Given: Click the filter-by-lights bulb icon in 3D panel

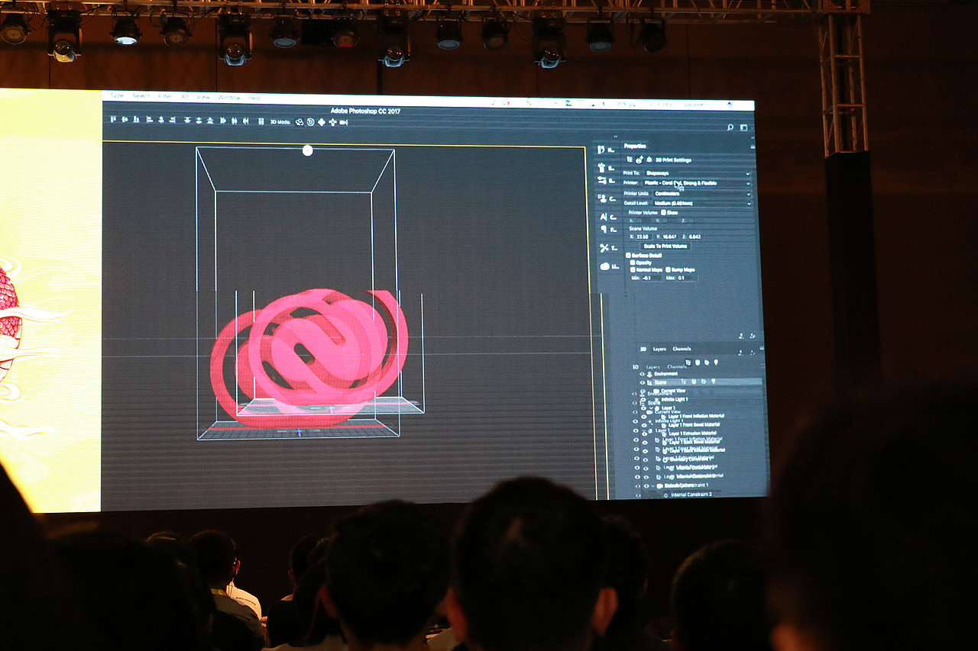Looking at the screenshot, I should [x=716, y=362].
